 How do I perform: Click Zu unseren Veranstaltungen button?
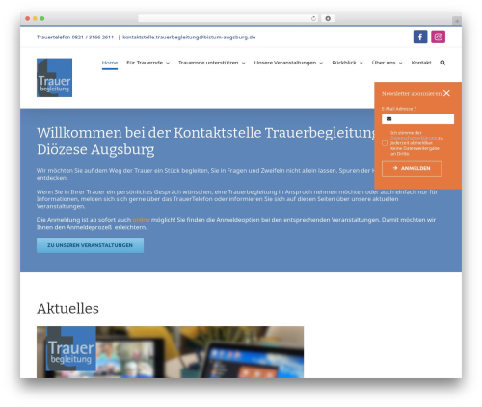click(90, 245)
